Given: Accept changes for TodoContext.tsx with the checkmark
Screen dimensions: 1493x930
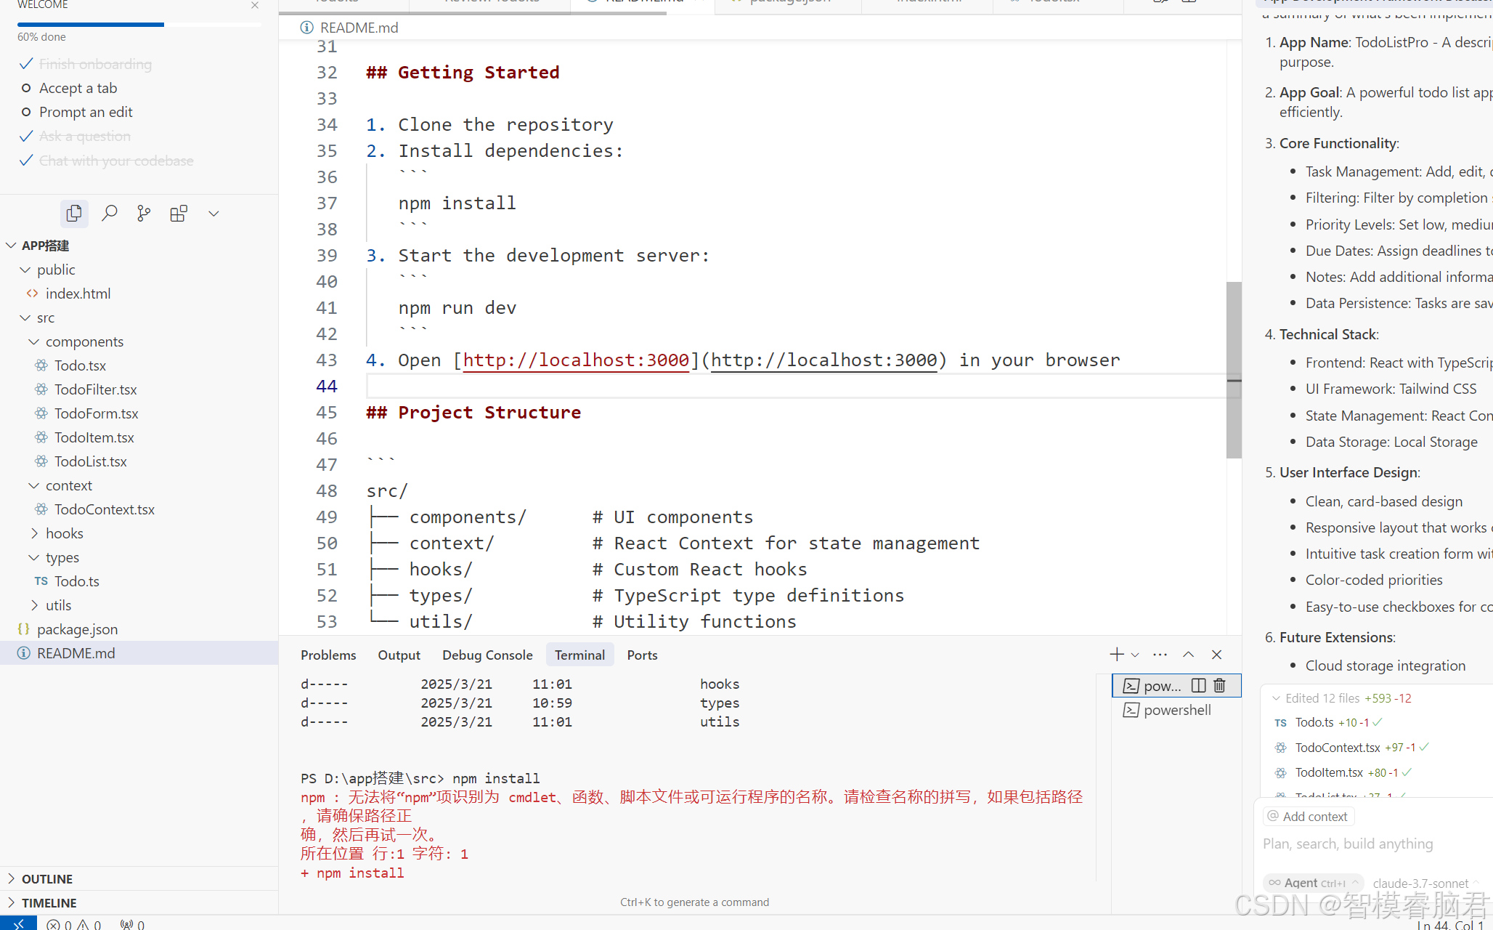Looking at the screenshot, I should click(x=1424, y=747).
